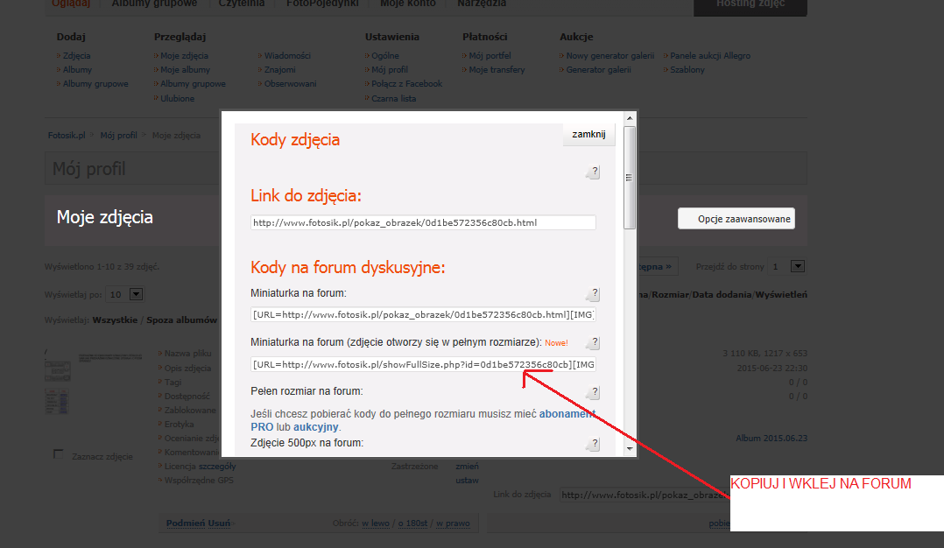Rotate the photo 'o 180st'

413,523
